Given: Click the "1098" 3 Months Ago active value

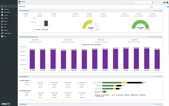Looking at the screenshot, I should click(54, 95).
